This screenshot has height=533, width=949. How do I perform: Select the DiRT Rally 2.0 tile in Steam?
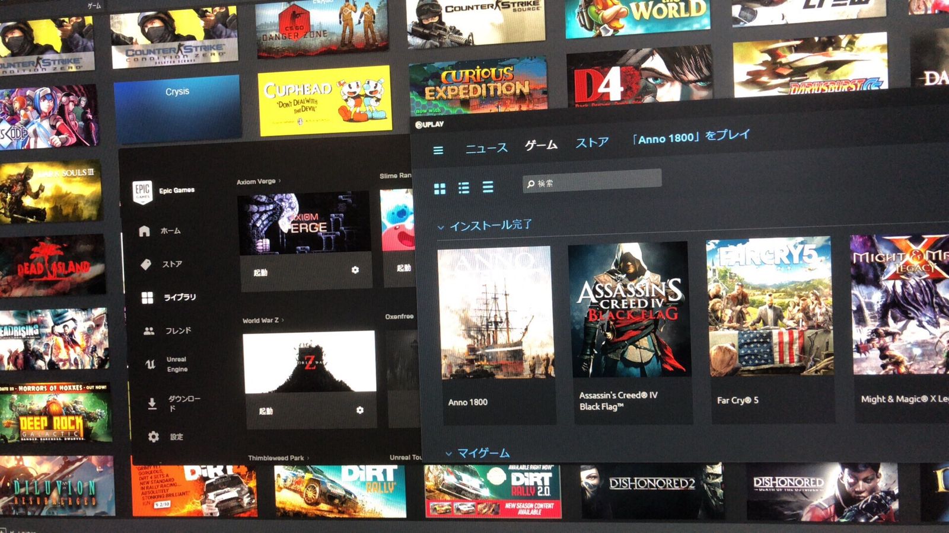[492, 491]
